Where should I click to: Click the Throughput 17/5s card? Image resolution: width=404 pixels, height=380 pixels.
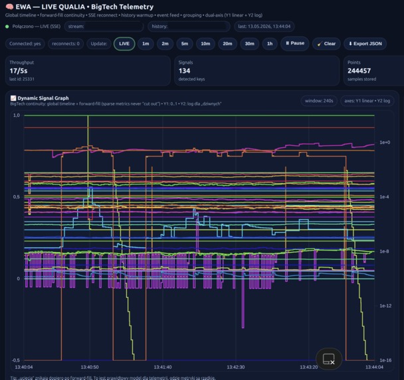(x=88, y=71)
